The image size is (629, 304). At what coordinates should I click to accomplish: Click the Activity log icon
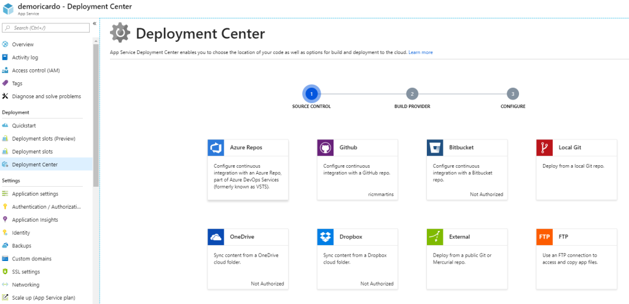click(x=5, y=57)
